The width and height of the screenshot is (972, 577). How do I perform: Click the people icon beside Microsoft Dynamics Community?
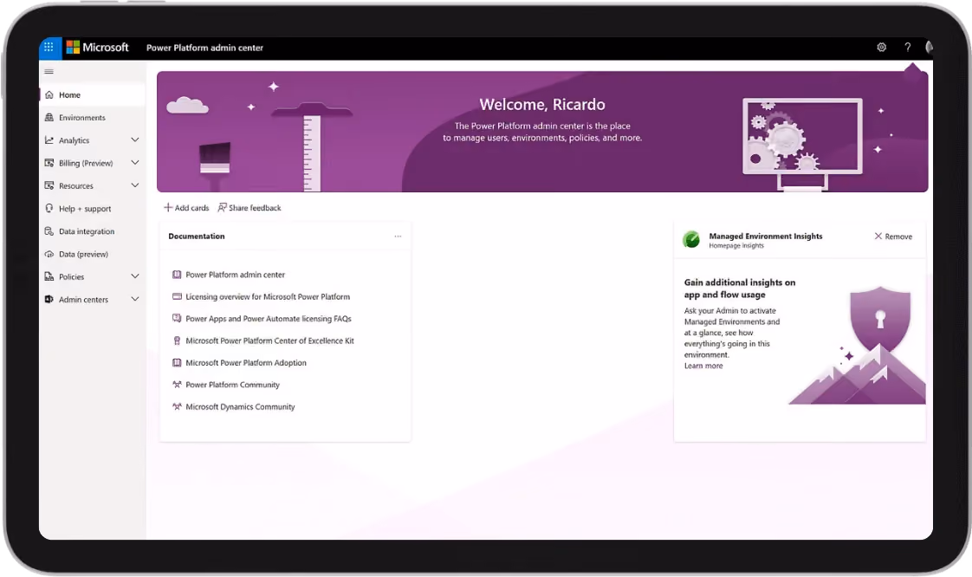(177, 406)
